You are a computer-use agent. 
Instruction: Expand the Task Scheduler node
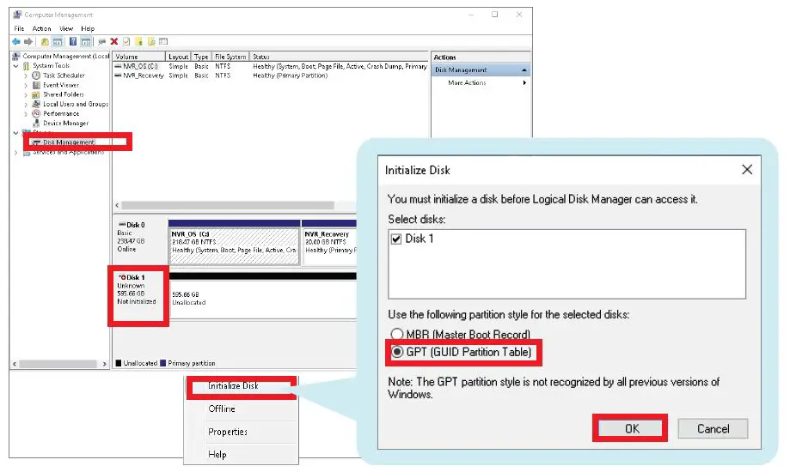(x=26, y=76)
